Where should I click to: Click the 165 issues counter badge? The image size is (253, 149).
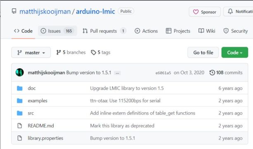pyautogui.click(x=69, y=31)
